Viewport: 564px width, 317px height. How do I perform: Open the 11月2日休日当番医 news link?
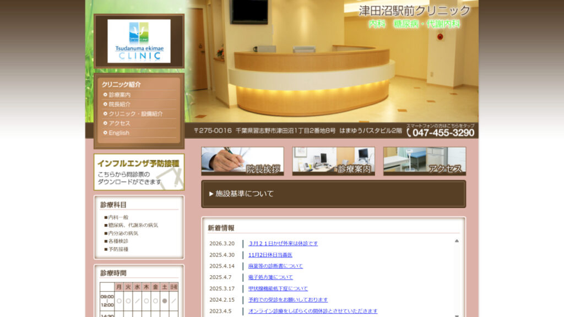pyautogui.click(x=270, y=255)
